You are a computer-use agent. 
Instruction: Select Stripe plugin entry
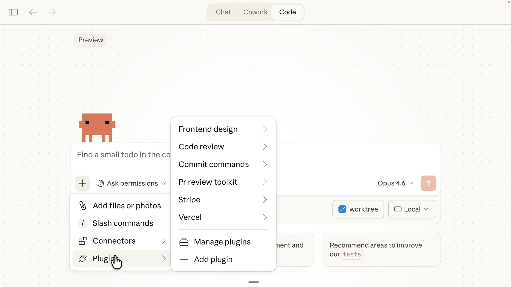223,200
